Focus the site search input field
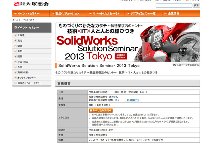The height and width of the screenshot is (143, 215). 174,6
